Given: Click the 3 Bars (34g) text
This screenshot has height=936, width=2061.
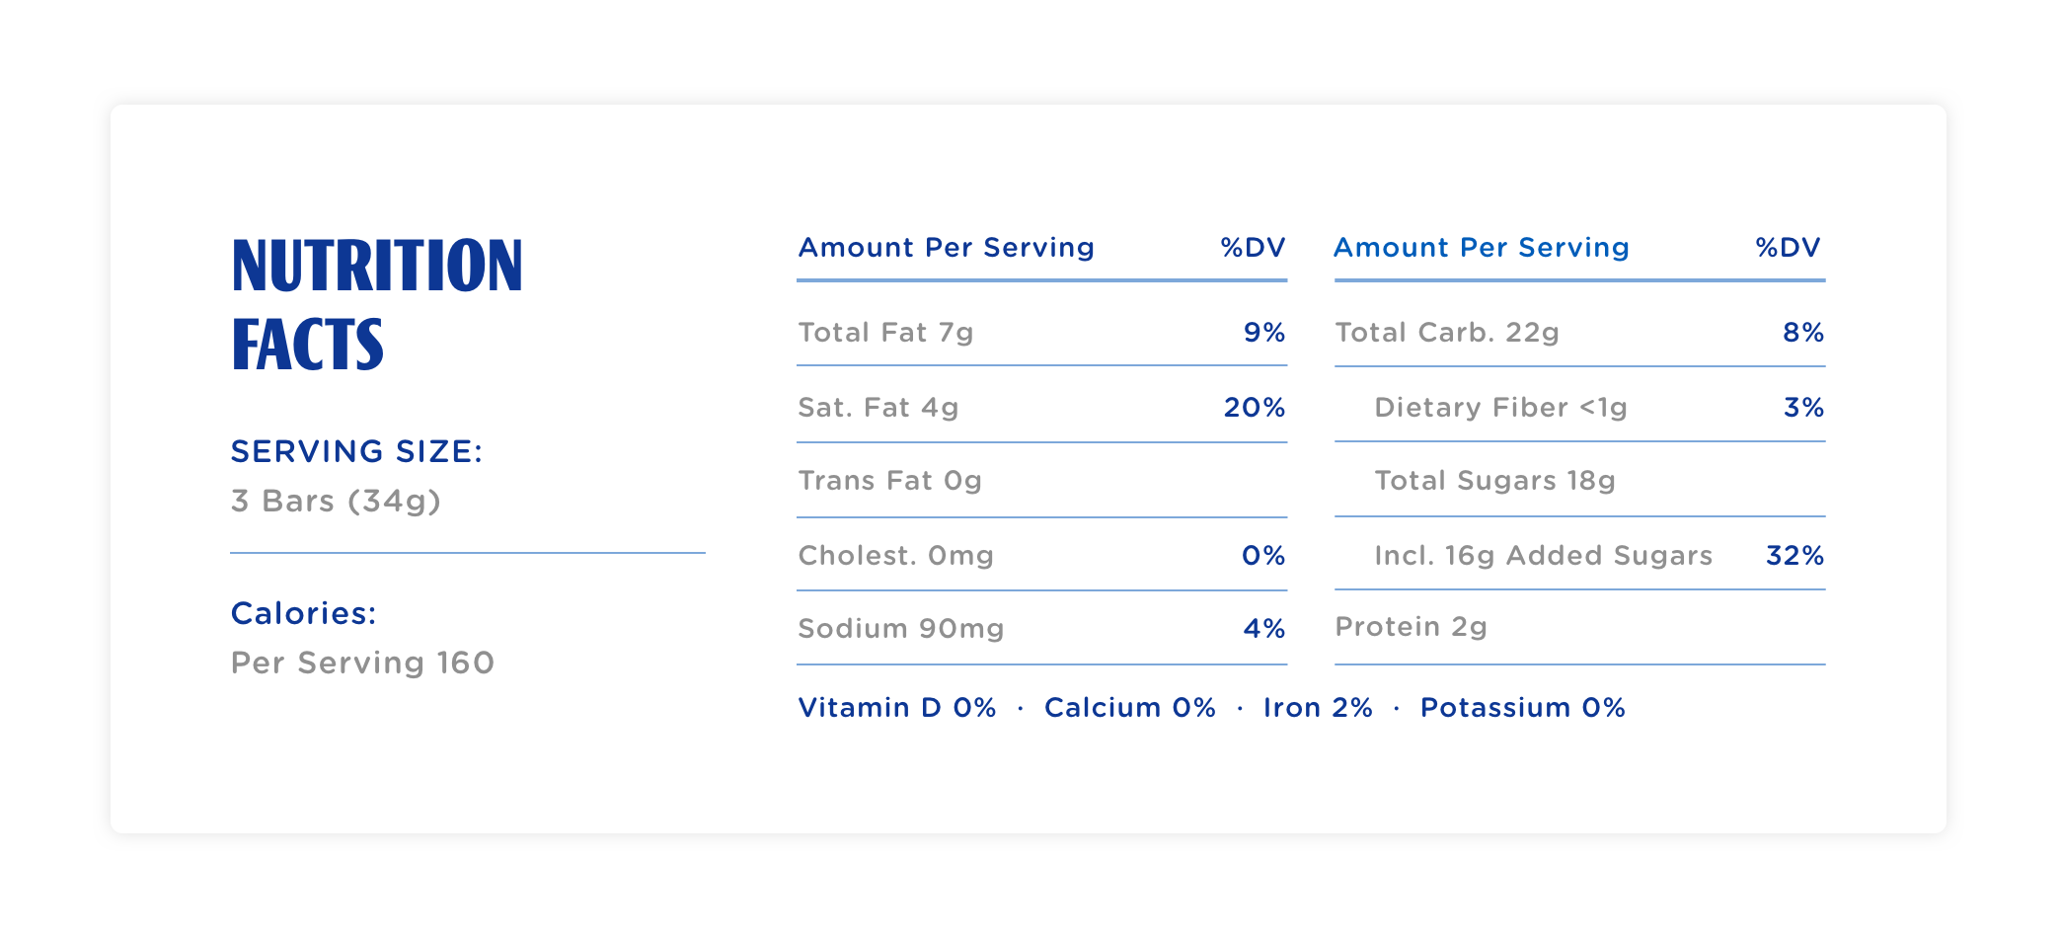Looking at the screenshot, I should 336,501.
